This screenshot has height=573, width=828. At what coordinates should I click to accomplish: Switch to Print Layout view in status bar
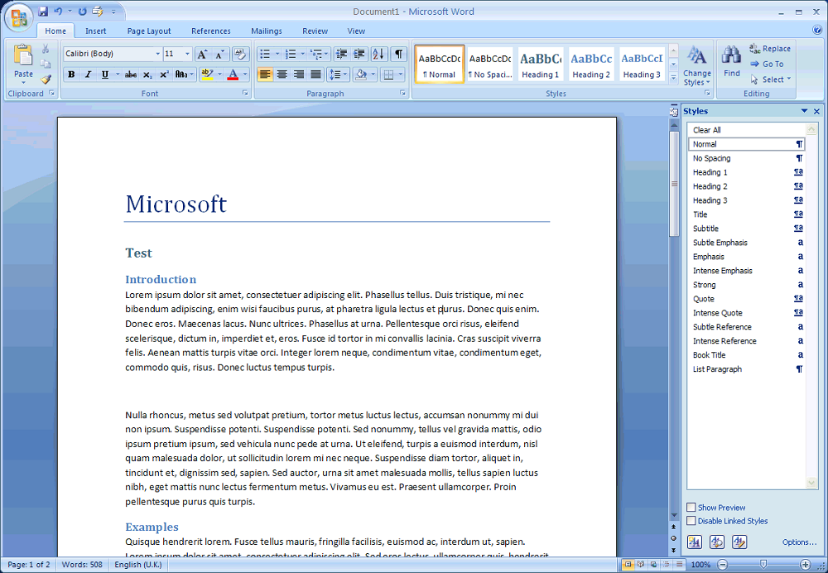[x=628, y=565]
